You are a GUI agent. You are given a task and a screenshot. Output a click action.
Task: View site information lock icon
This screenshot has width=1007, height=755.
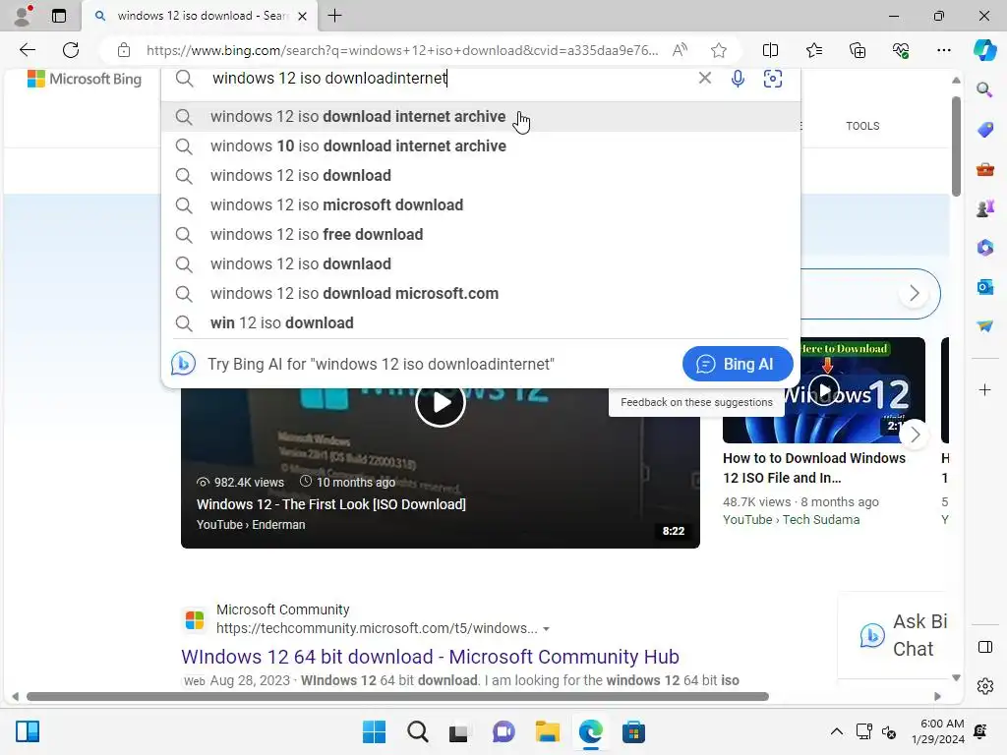[x=124, y=50]
